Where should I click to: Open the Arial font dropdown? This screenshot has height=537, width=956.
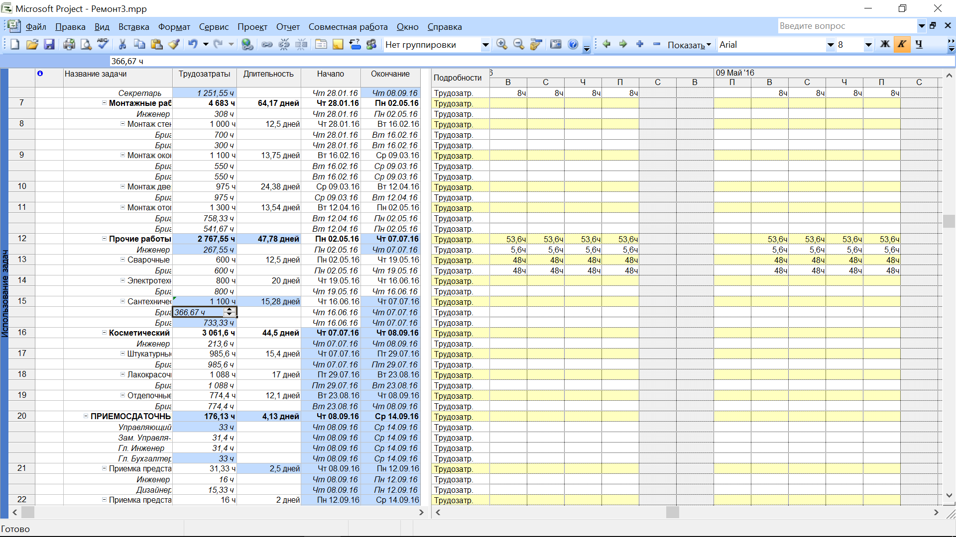(830, 45)
